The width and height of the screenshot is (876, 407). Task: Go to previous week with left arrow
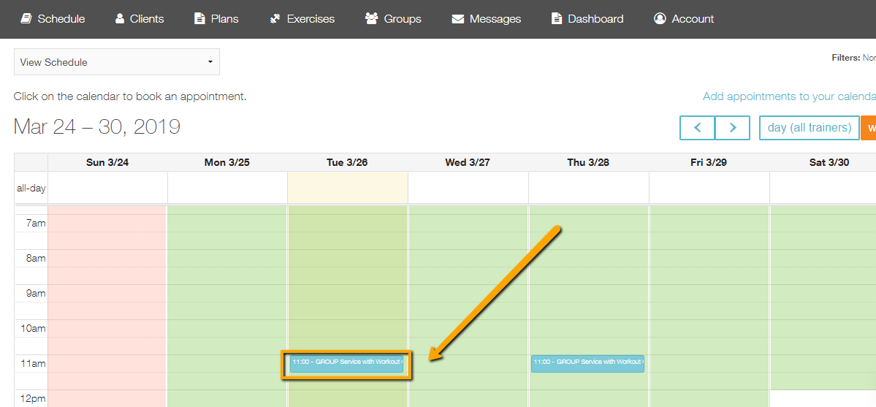coord(697,128)
